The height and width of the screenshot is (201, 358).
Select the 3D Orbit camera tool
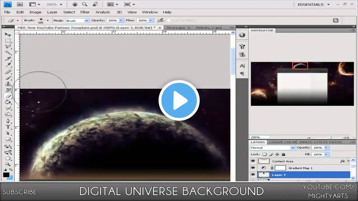[x=8, y=152]
